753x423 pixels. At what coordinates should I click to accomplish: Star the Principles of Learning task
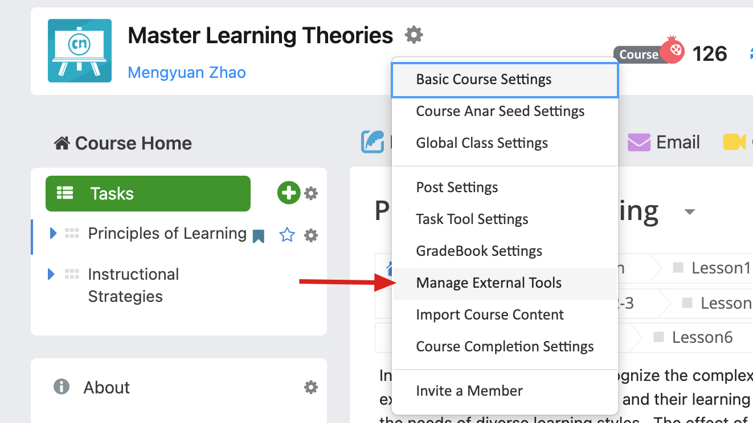287,235
